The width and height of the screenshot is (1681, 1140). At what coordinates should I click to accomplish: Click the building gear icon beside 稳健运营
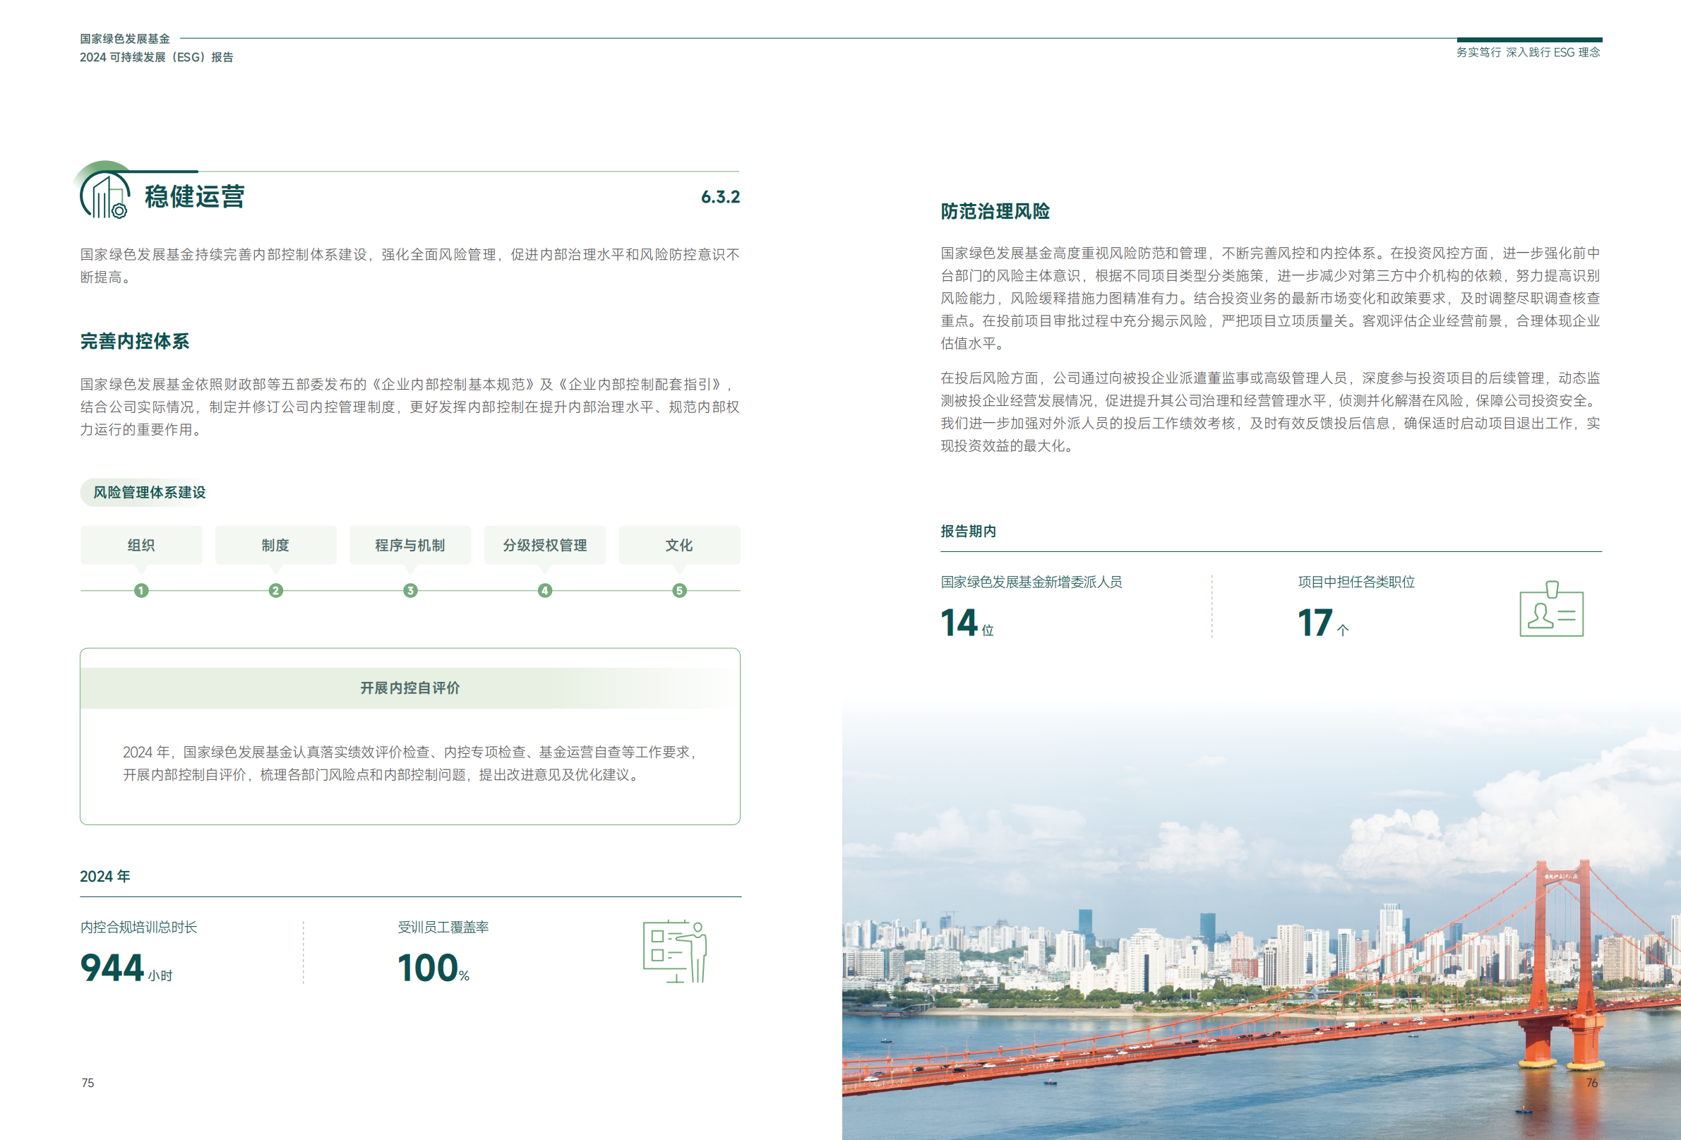tap(106, 196)
